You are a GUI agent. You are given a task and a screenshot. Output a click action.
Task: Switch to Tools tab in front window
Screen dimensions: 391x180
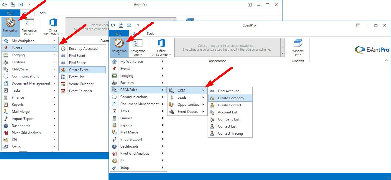(150, 34)
